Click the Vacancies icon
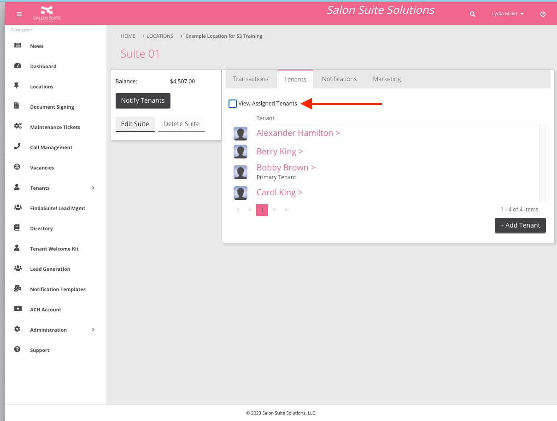Image resolution: width=557 pixels, height=421 pixels. [x=17, y=167]
